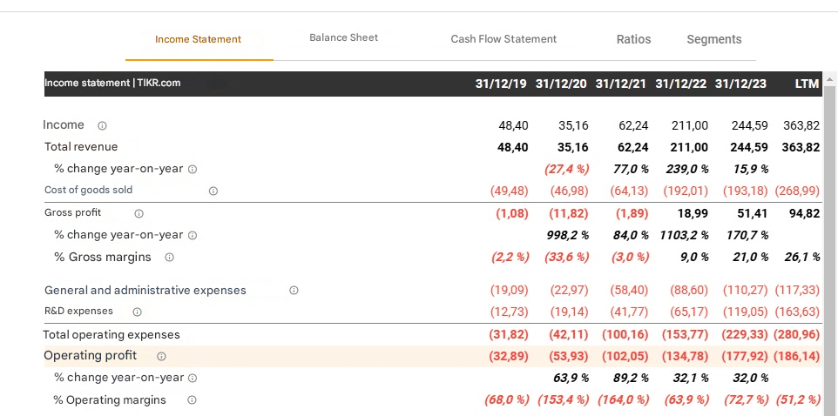
Task: Open the Cash Flow Statement tab
Action: tap(503, 39)
